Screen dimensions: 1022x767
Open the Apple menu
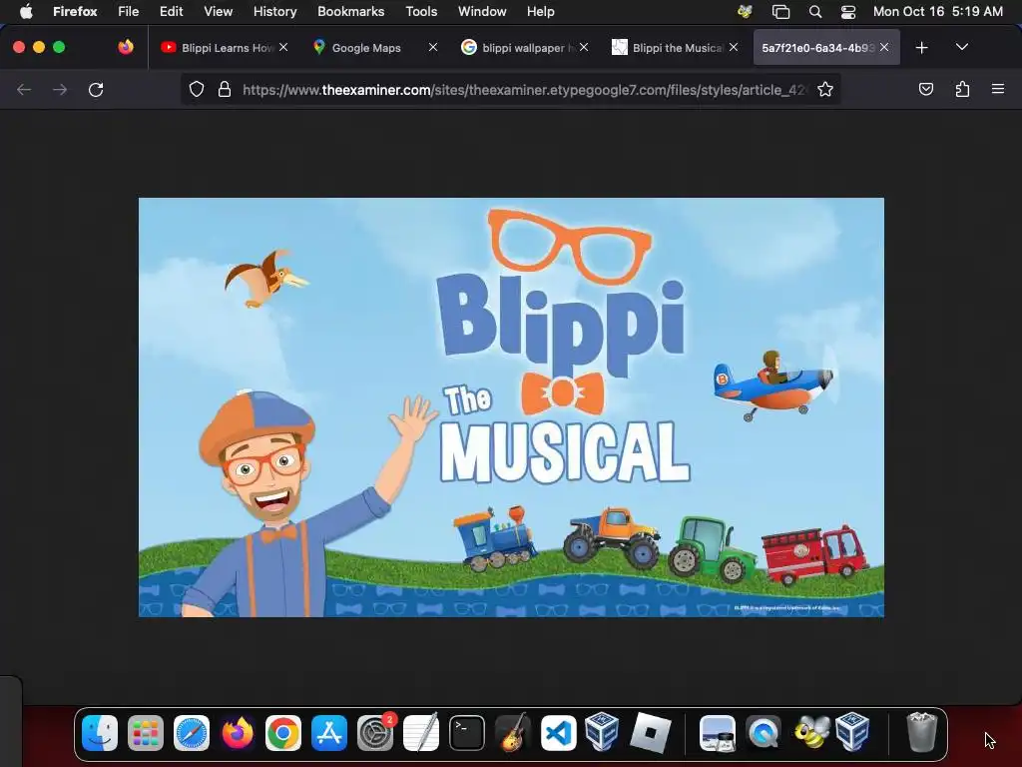[x=25, y=11]
